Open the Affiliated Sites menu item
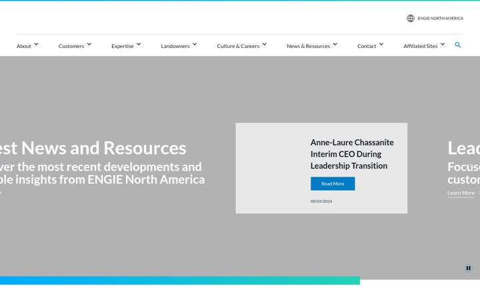The height and width of the screenshot is (300, 480). click(x=420, y=46)
